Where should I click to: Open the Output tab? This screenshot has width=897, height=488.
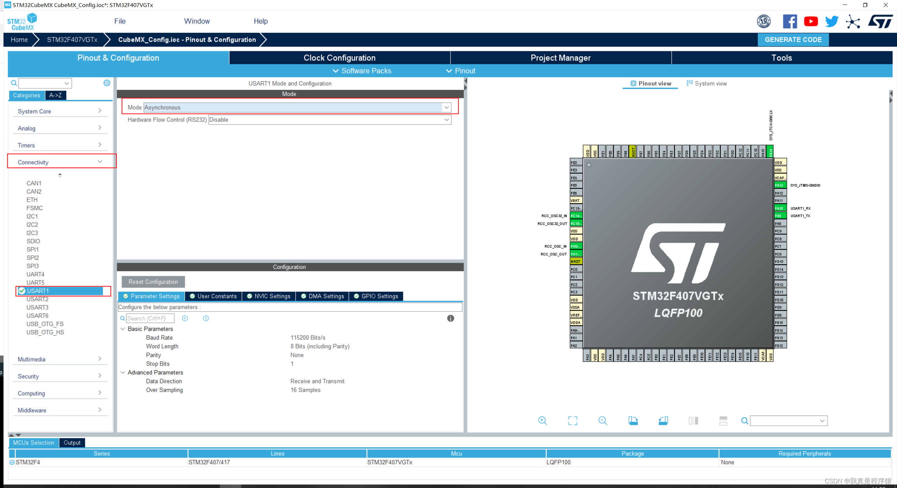tap(72, 443)
